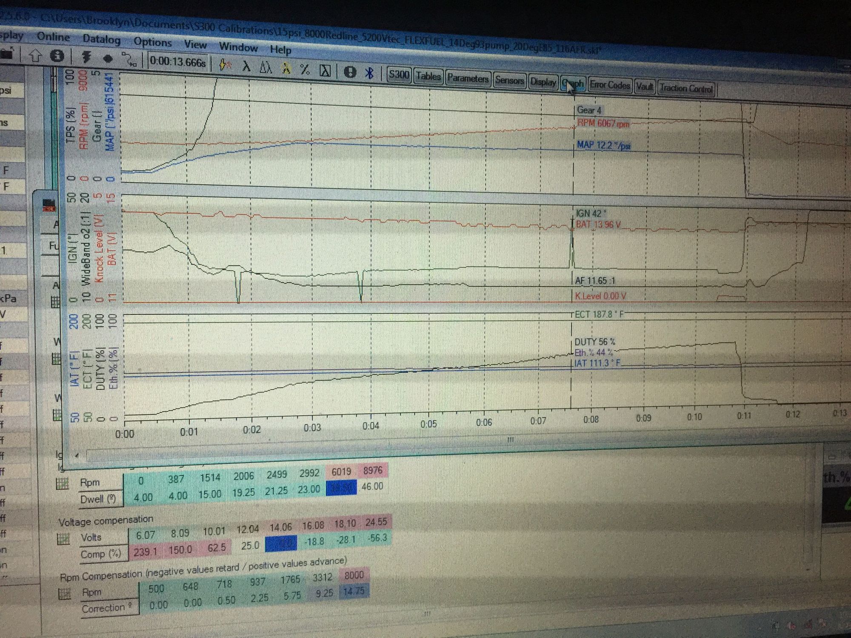
Task: Click the upload arrow toolbar icon
Action: 35,55
